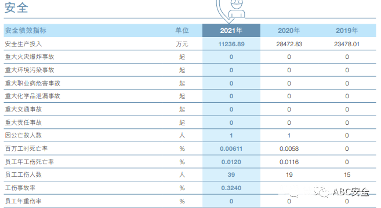Click 2019 value in 员工年工伤死亡率 row
This screenshot has width=381, height=208.
click(x=347, y=162)
